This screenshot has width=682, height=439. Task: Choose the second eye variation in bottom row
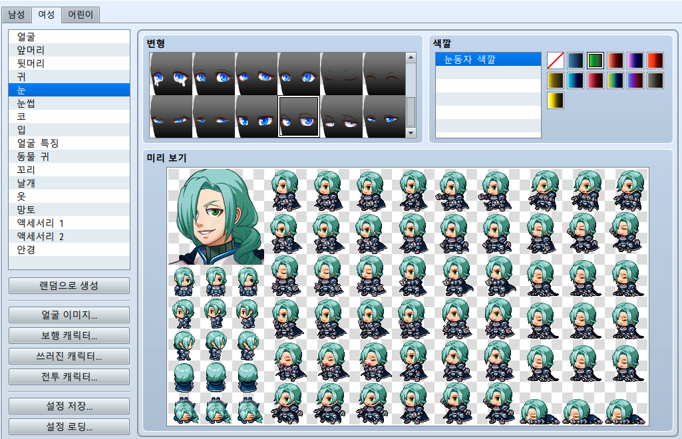pyautogui.click(x=214, y=116)
